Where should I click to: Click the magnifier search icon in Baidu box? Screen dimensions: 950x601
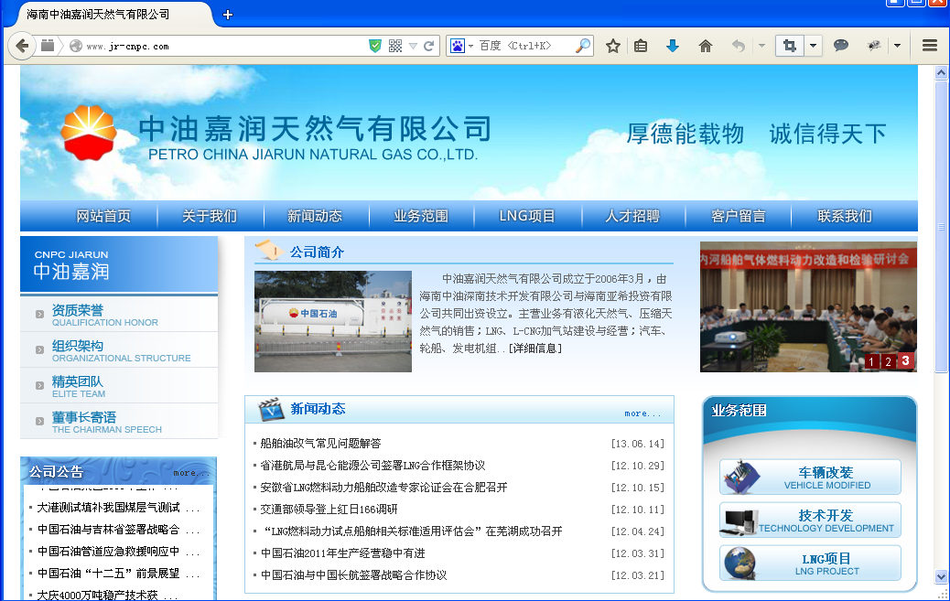583,46
